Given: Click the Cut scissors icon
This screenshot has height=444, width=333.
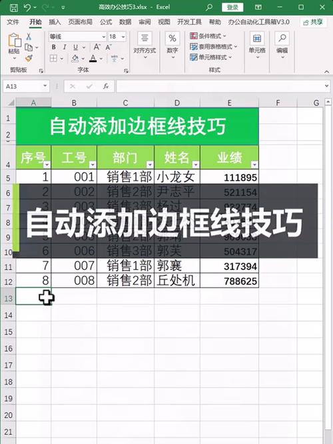Looking at the screenshot, I should point(29,37).
